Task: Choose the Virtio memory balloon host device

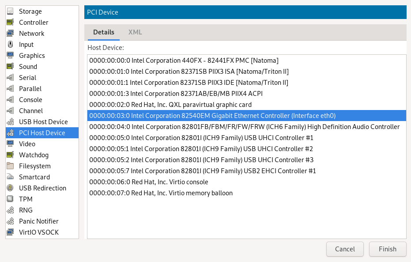Action: (x=161, y=193)
